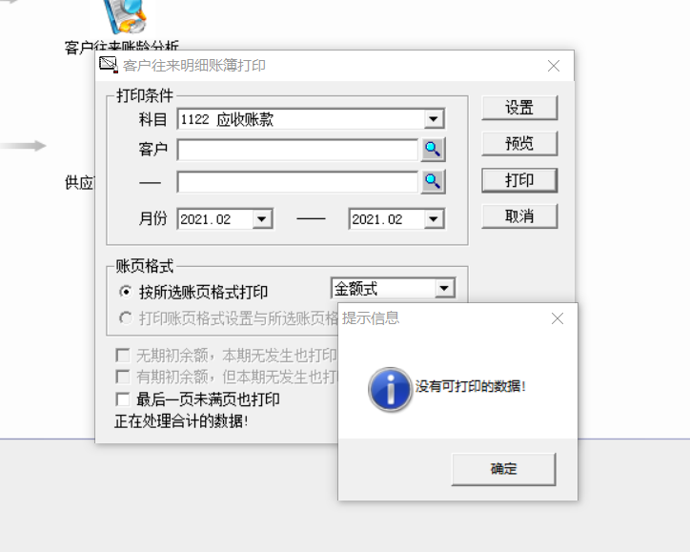The height and width of the screenshot is (552, 690).
Task: Select the 打印账页格式设置 radio option
Action: click(x=126, y=317)
